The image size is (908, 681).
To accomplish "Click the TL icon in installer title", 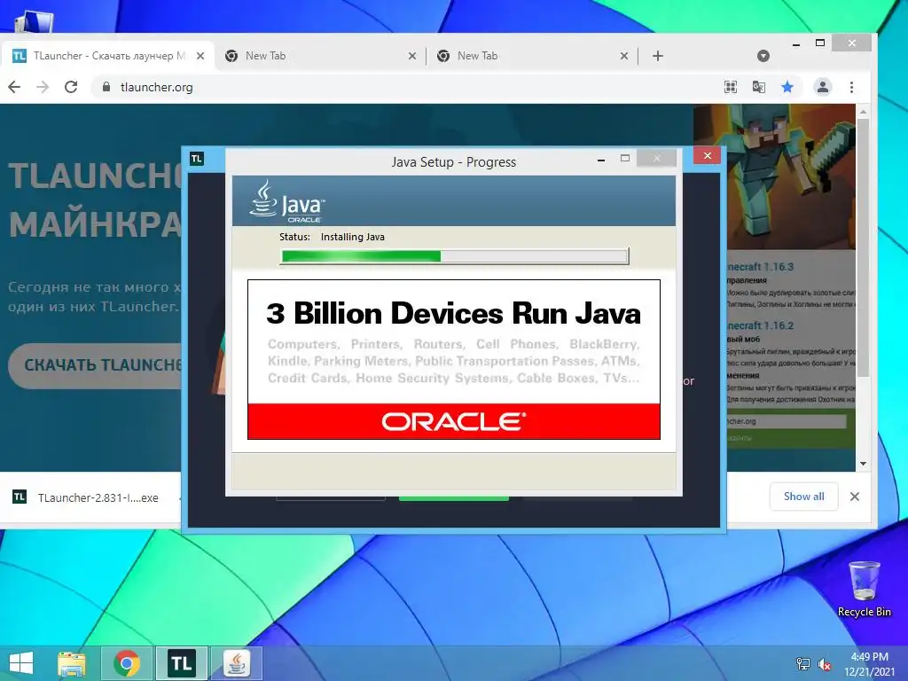I will (197, 159).
